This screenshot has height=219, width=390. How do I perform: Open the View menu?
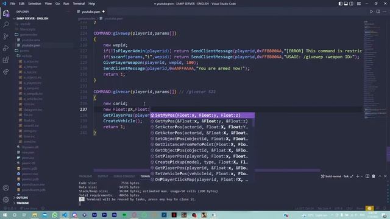(48, 4)
